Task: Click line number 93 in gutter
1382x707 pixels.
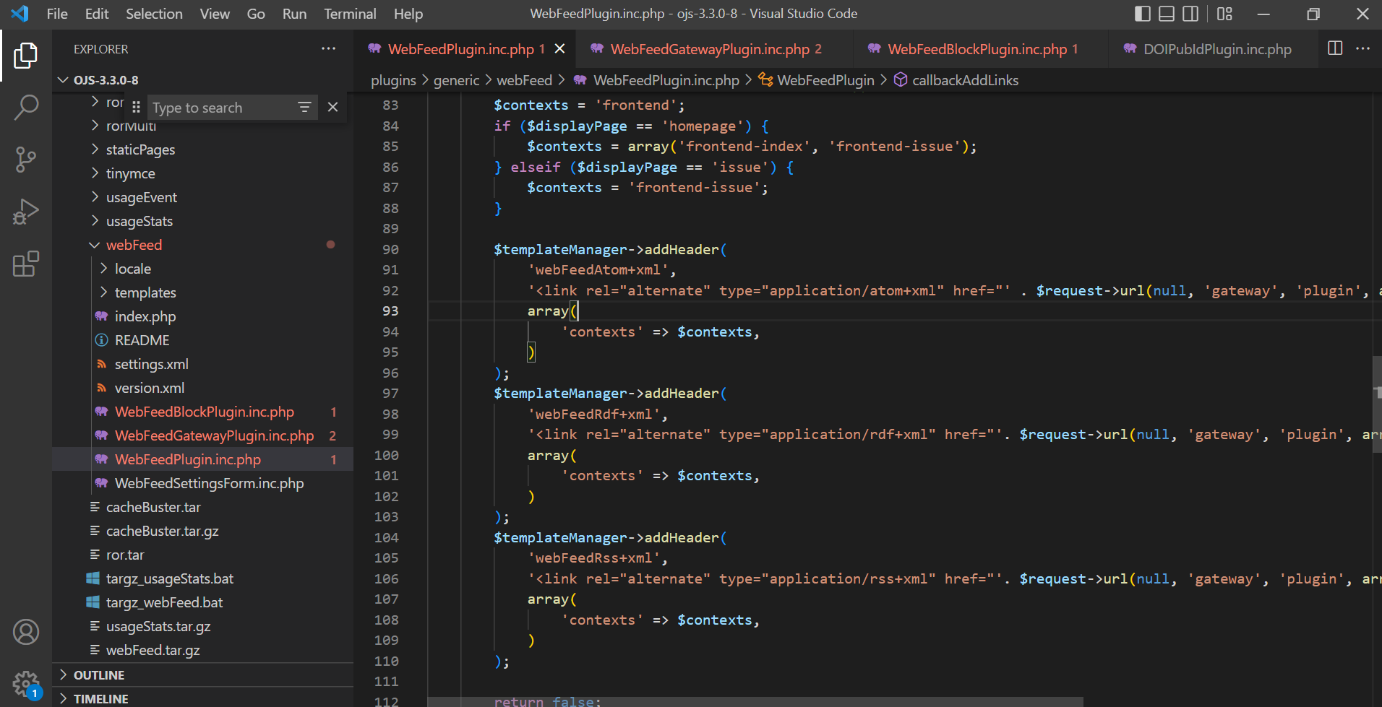Action: point(390,311)
